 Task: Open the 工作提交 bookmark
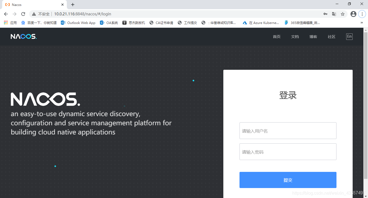click(x=188, y=23)
